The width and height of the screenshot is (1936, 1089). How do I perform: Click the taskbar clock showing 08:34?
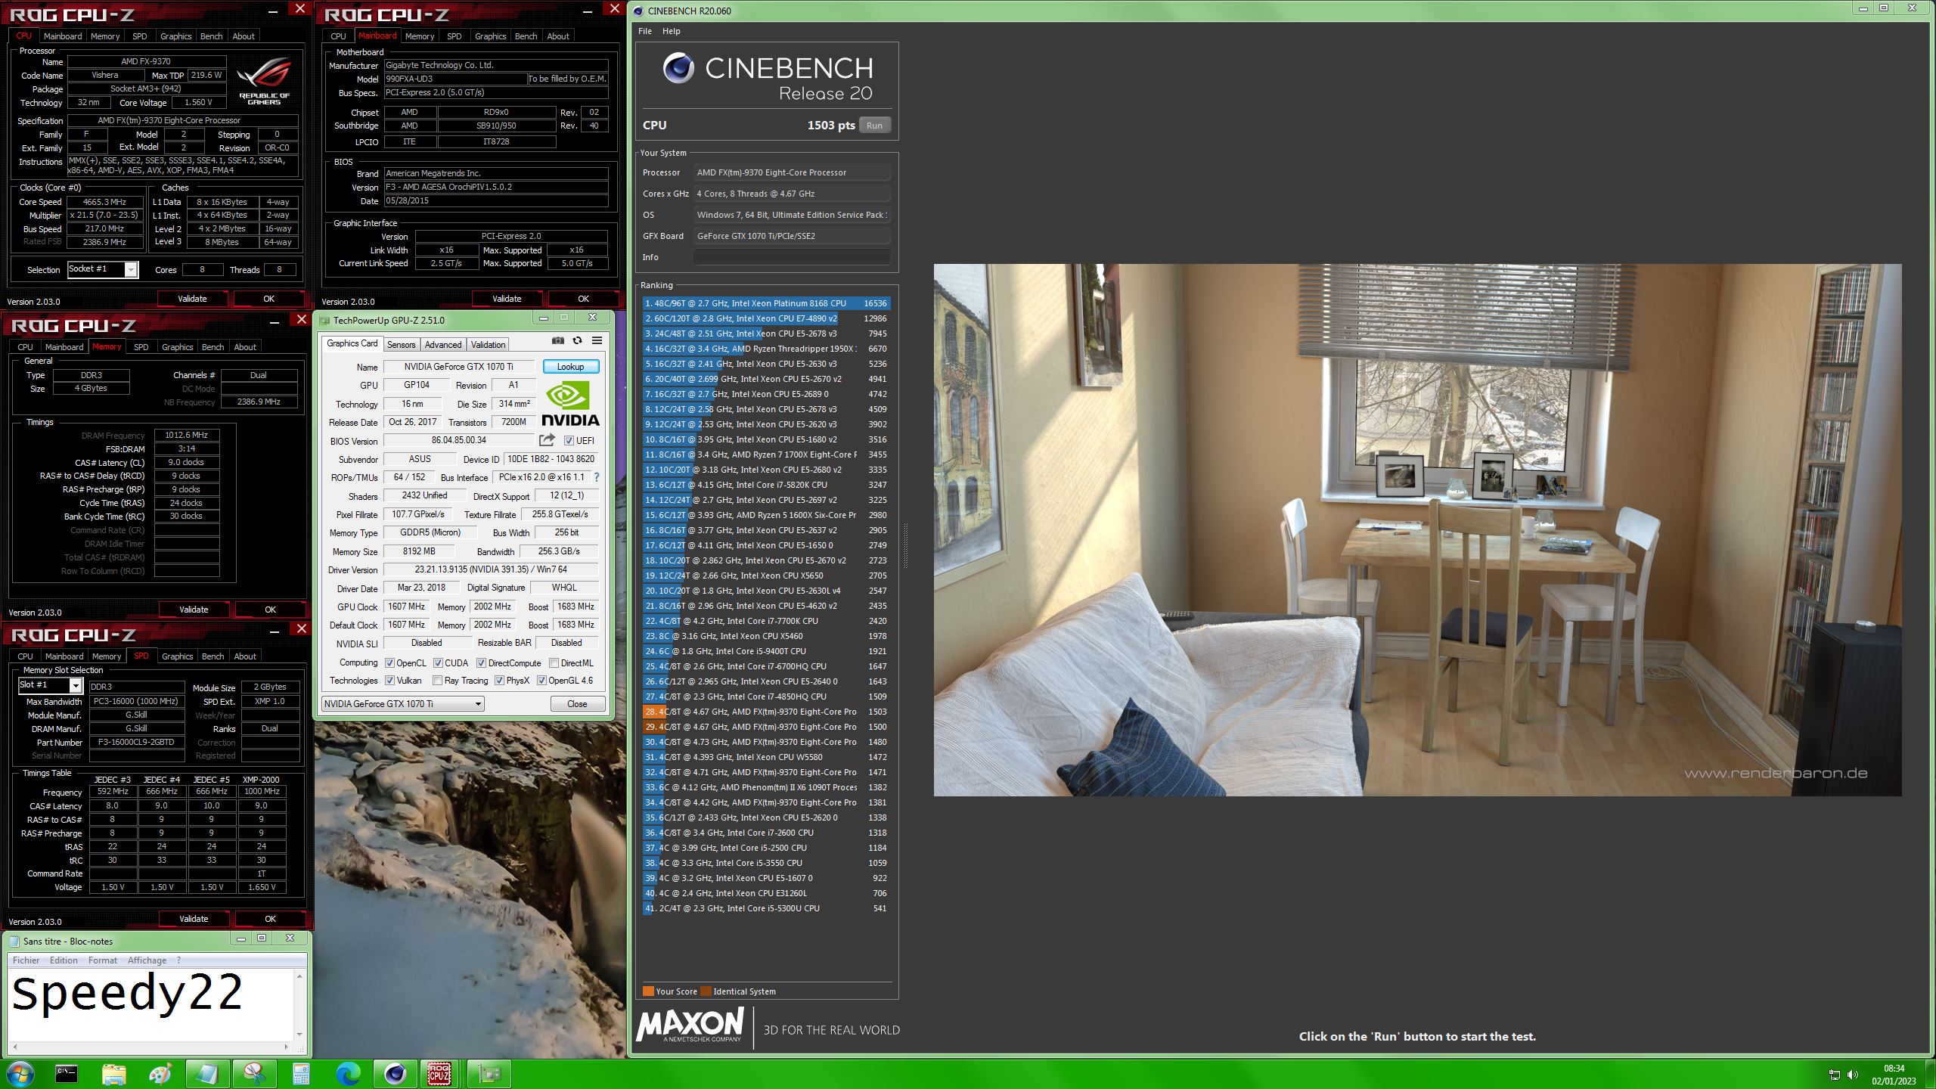1894,1069
